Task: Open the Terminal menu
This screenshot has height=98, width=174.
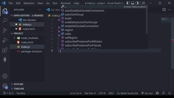Action: [66, 3]
